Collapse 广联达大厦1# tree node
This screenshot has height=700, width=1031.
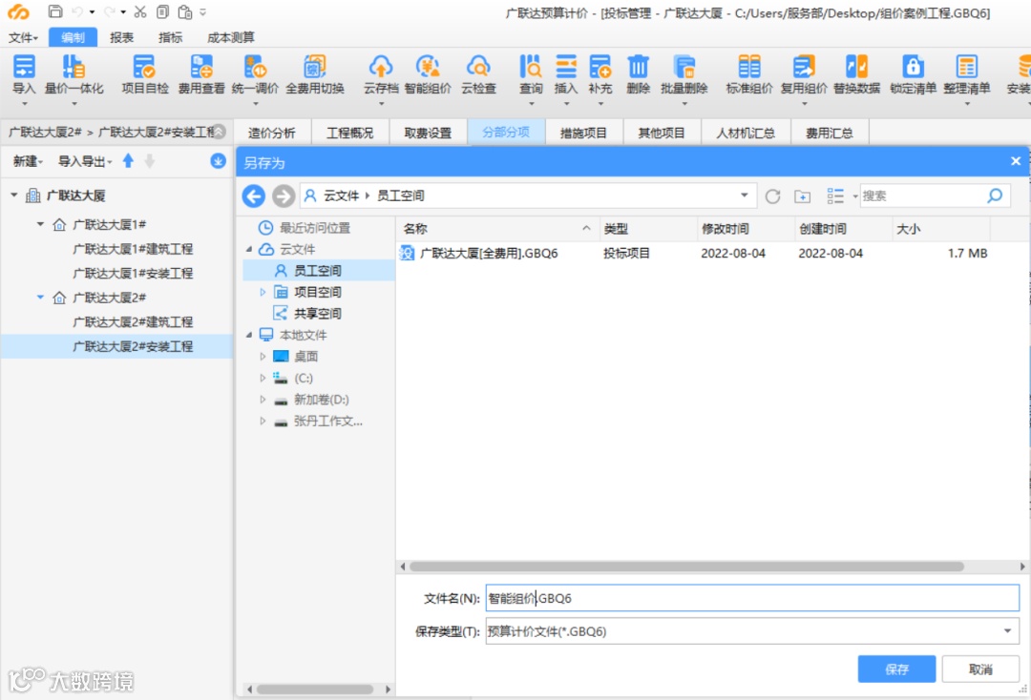click(40, 224)
